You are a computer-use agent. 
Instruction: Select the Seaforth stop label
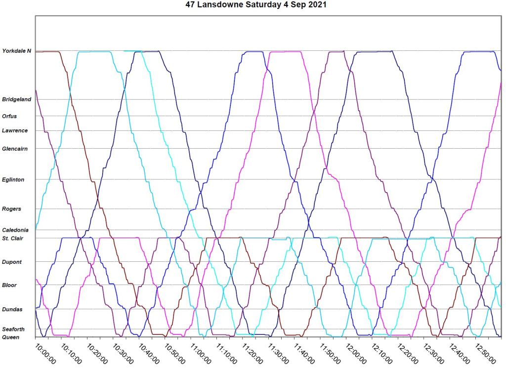click(13, 329)
